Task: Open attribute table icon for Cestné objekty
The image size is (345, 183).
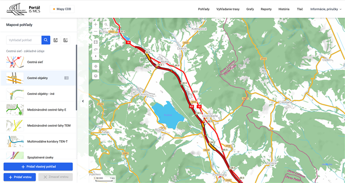Action: [x=66, y=78]
